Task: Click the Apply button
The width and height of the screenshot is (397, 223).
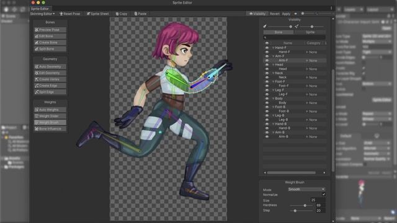Action: 286,14
